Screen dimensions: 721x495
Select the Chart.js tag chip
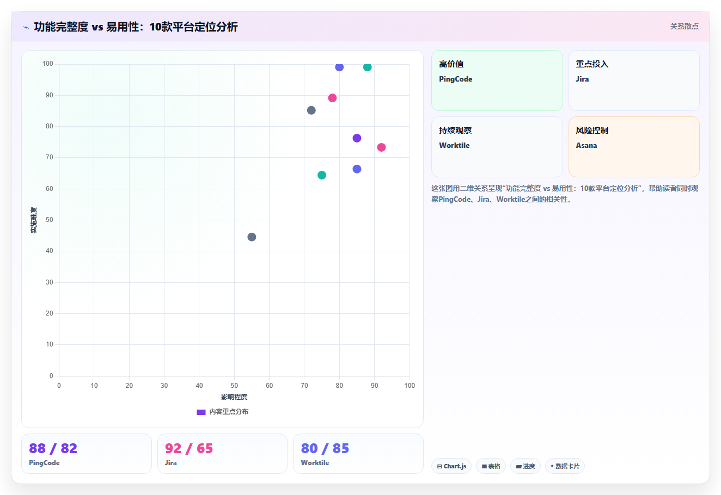coord(451,466)
